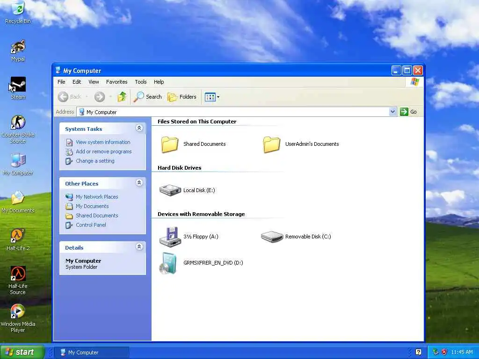Click the System Tasks panel title
The width and height of the screenshot is (479, 359).
click(x=83, y=129)
